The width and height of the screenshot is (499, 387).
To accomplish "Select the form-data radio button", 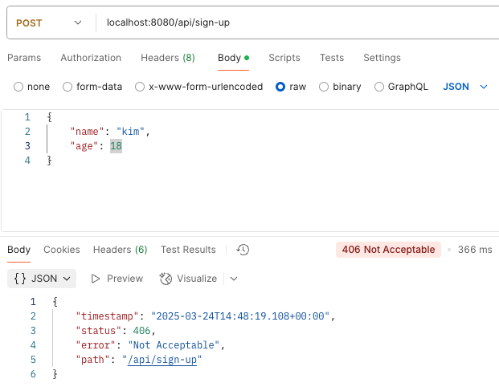I will click(x=67, y=87).
